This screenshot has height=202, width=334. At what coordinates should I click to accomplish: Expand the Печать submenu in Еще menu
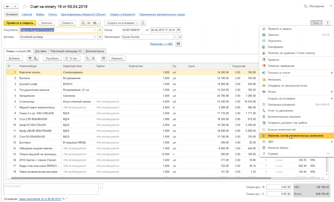pos(296,92)
